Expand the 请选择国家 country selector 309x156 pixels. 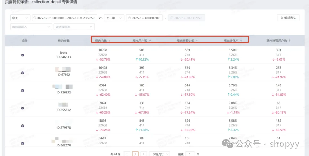tap(74, 27)
